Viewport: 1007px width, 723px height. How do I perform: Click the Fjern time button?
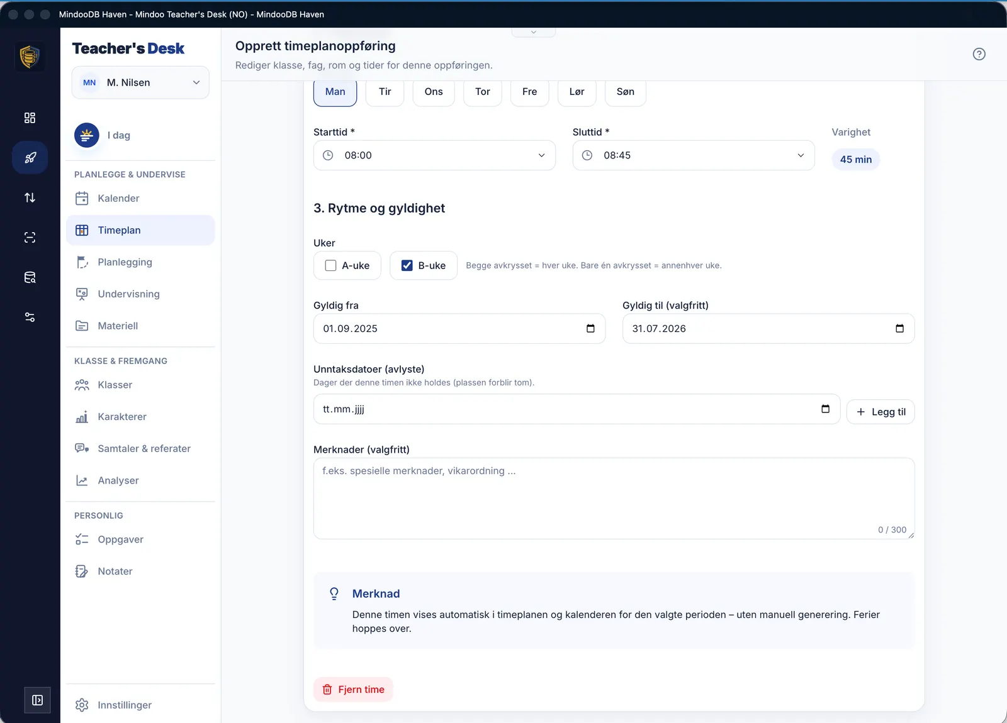pyautogui.click(x=353, y=690)
